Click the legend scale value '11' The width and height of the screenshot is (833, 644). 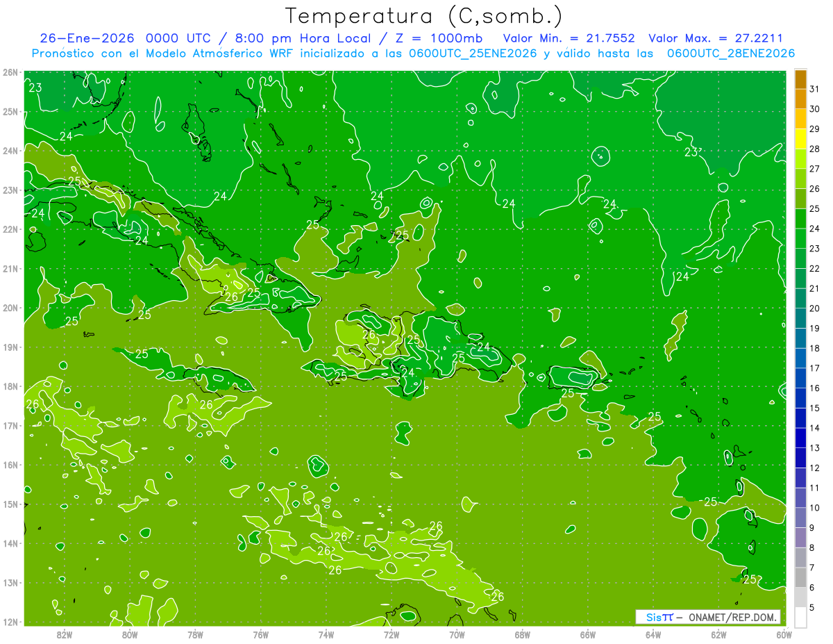pos(815,488)
